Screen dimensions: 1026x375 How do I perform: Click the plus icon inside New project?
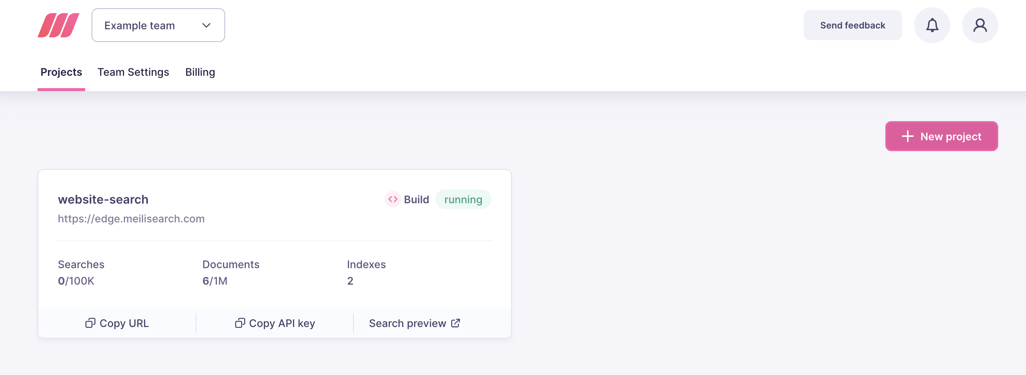[908, 136]
